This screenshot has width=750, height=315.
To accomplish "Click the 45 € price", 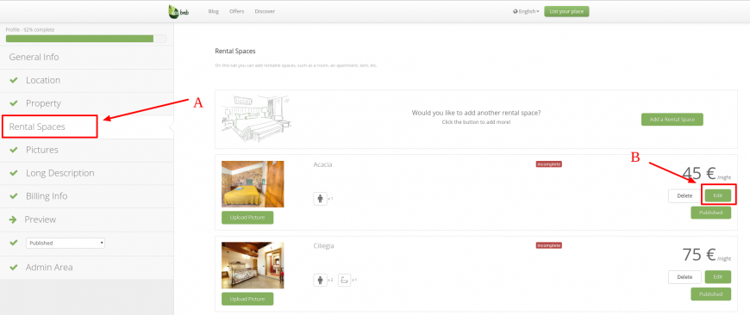I will 699,173.
